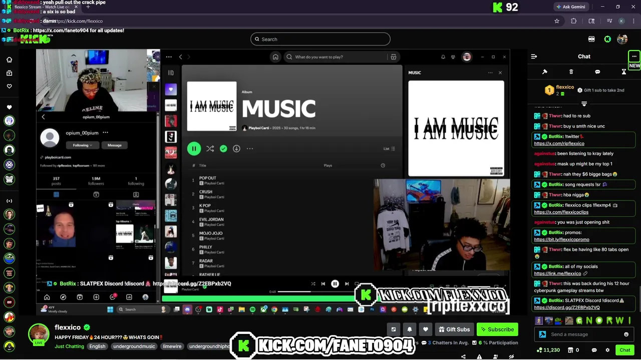This screenshot has width=641, height=360.
Task: Click Gift Subs button
Action: point(454,329)
